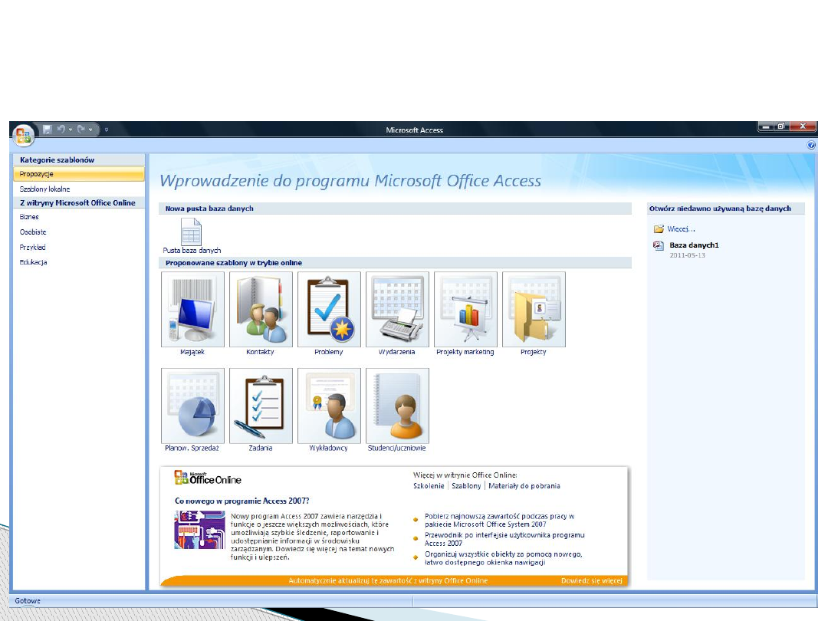Open the Studenci/uczniowie template
828x621 pixels.
(x=397, y=406)
